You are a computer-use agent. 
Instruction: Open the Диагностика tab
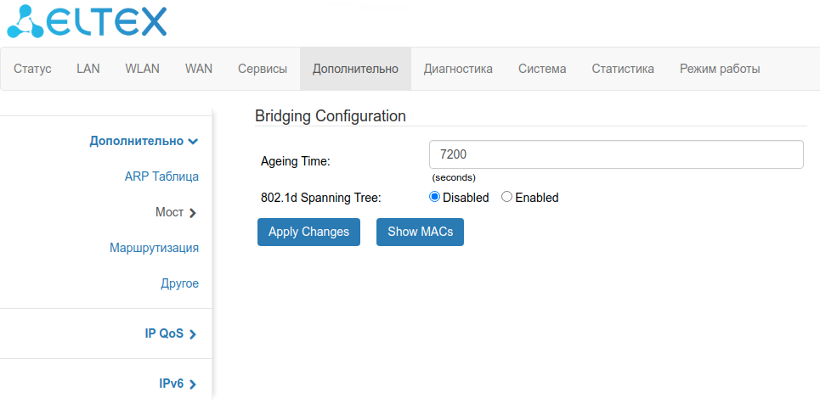click(x=457, y=69)
